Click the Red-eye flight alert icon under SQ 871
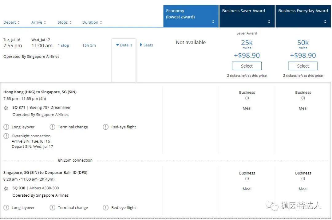This screenshot has width=332, height=220. (x=105, y=127)
